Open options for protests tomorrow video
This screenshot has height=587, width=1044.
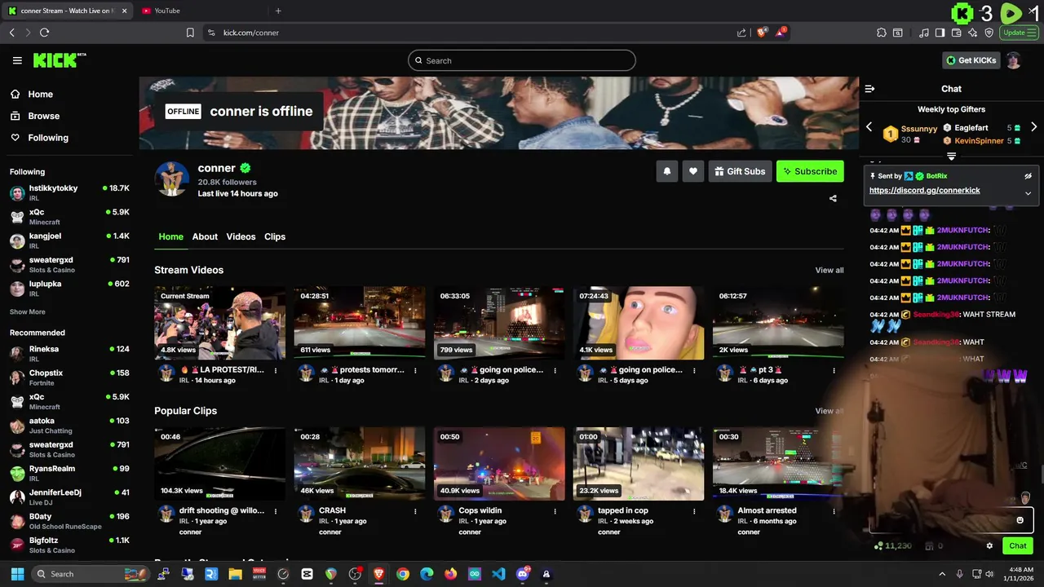[x=414, y=370]
